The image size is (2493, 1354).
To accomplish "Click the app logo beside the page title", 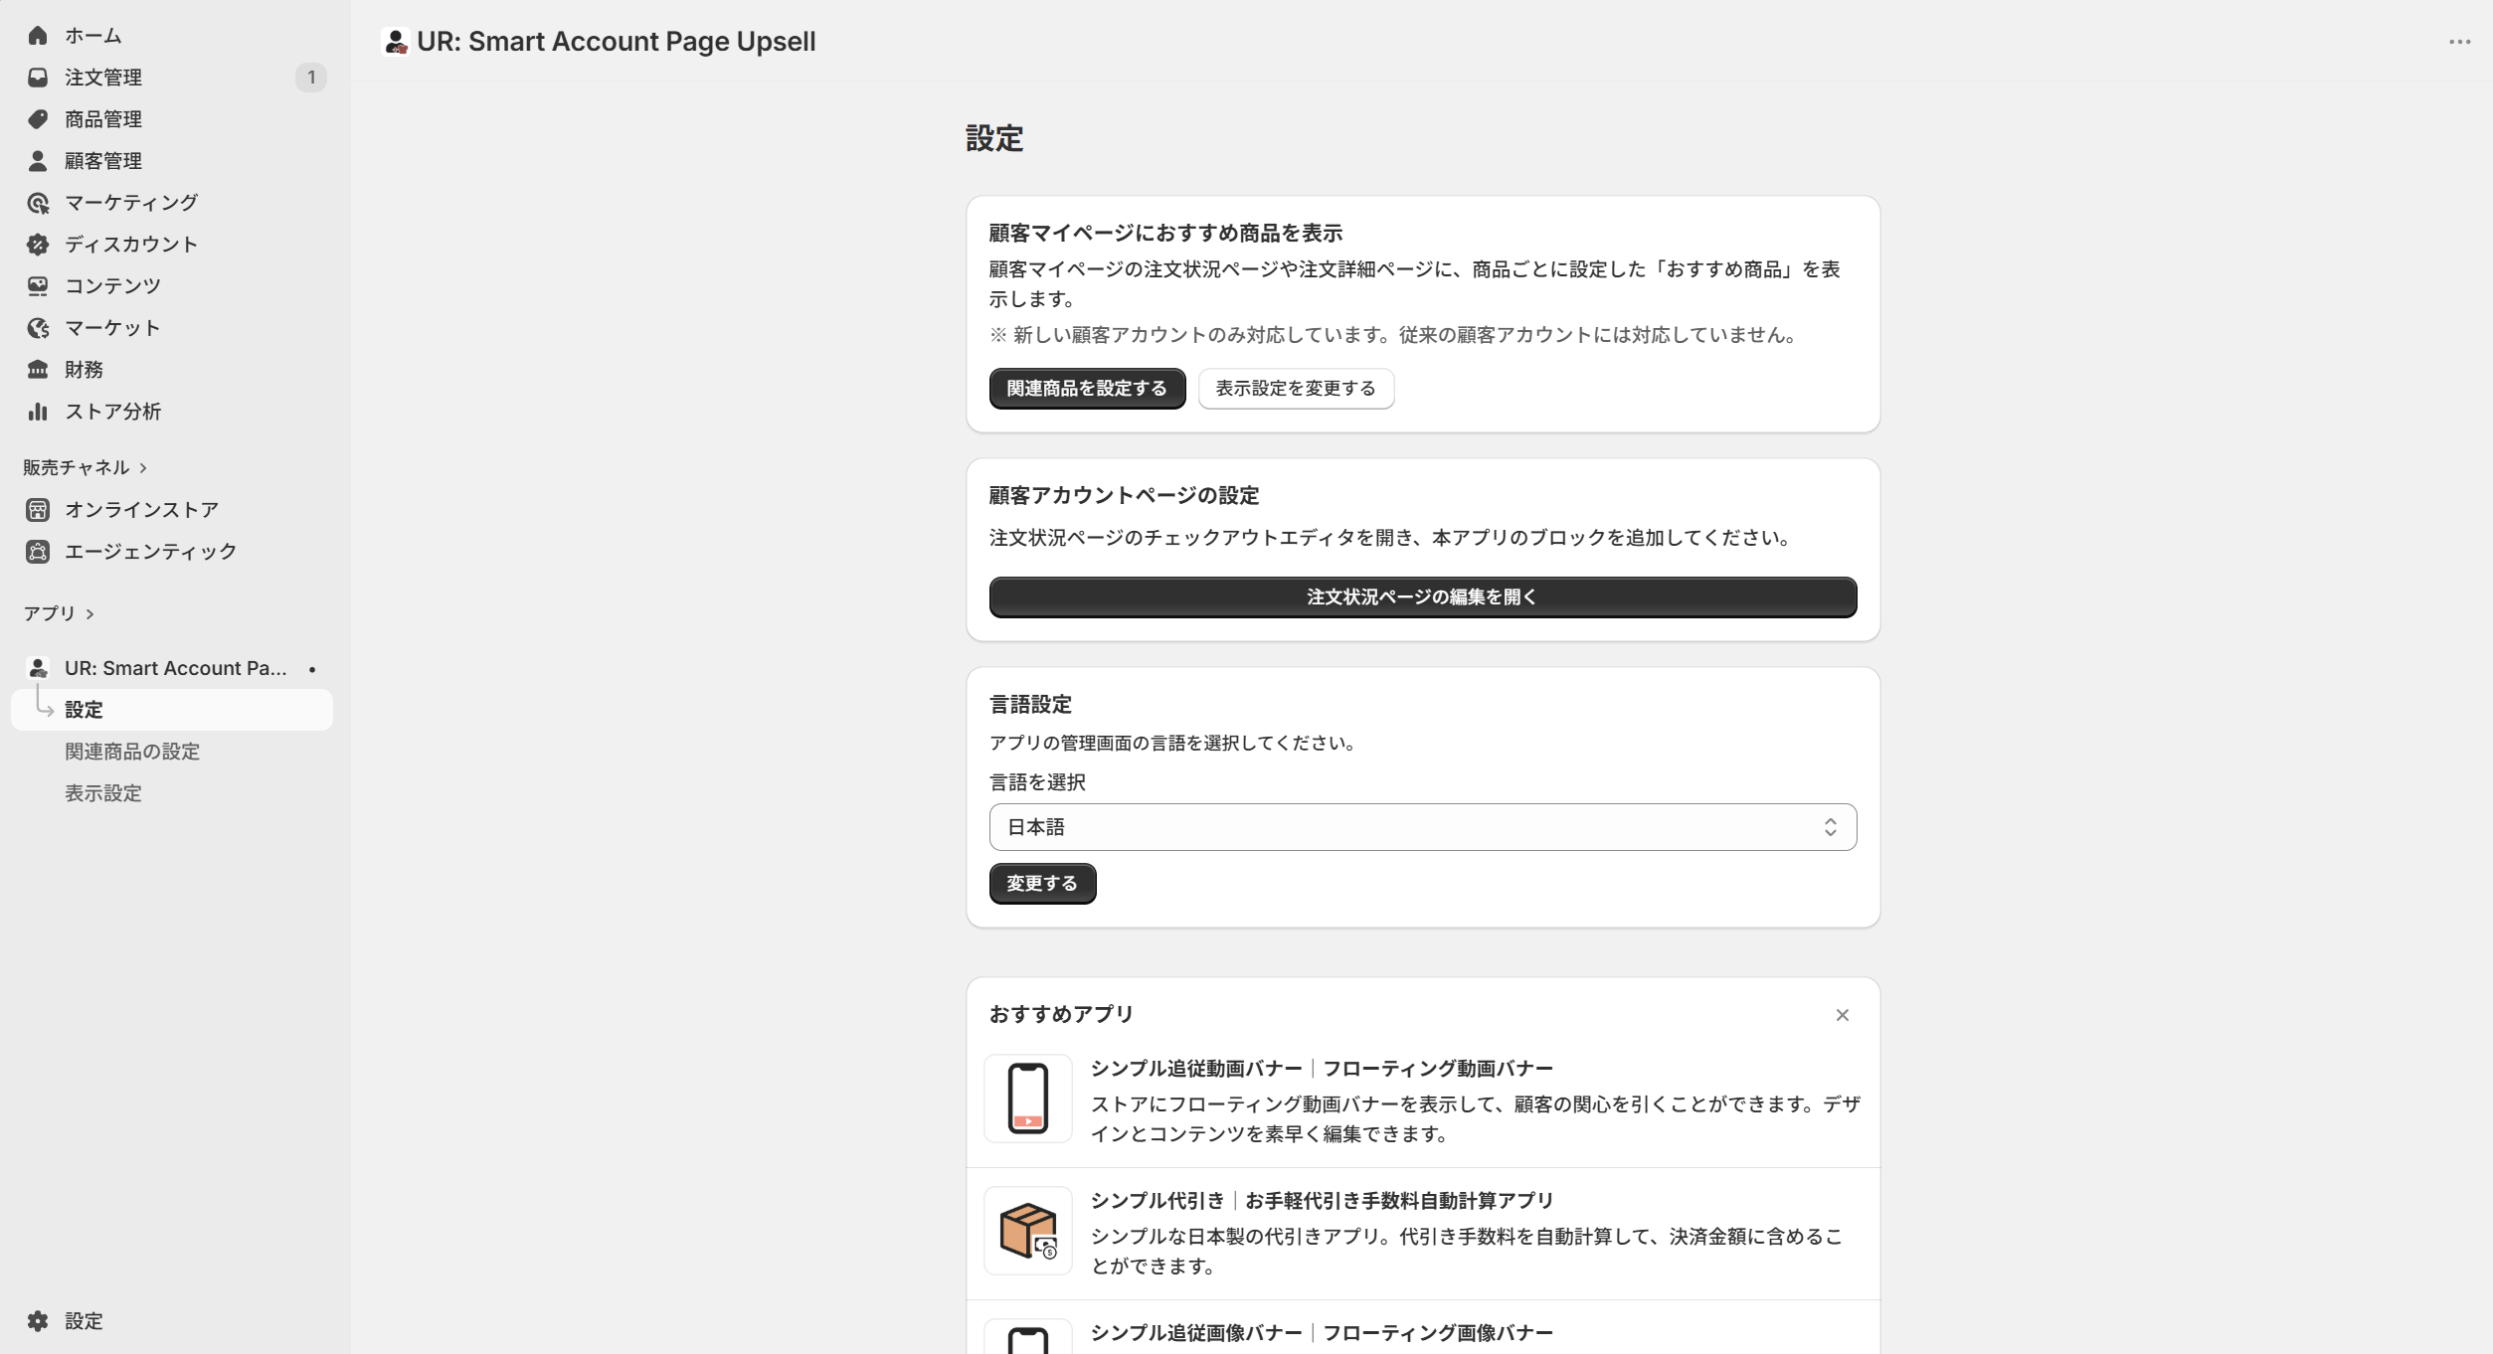I will [x=396, y=42].
